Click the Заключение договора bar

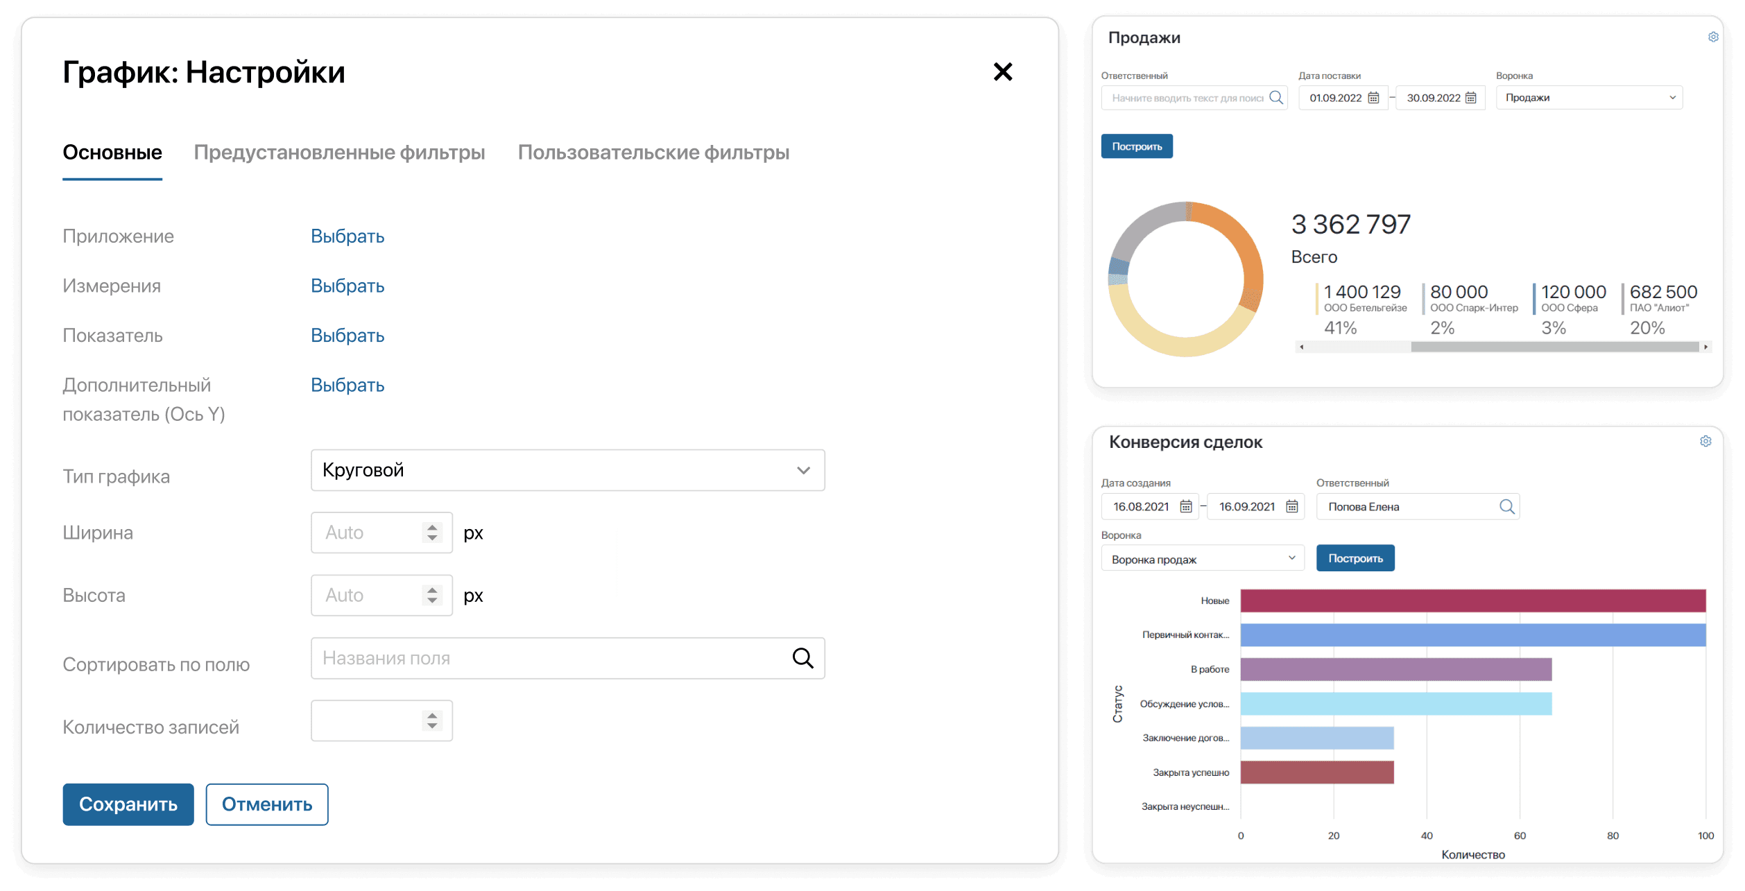tap(1317, 738)
